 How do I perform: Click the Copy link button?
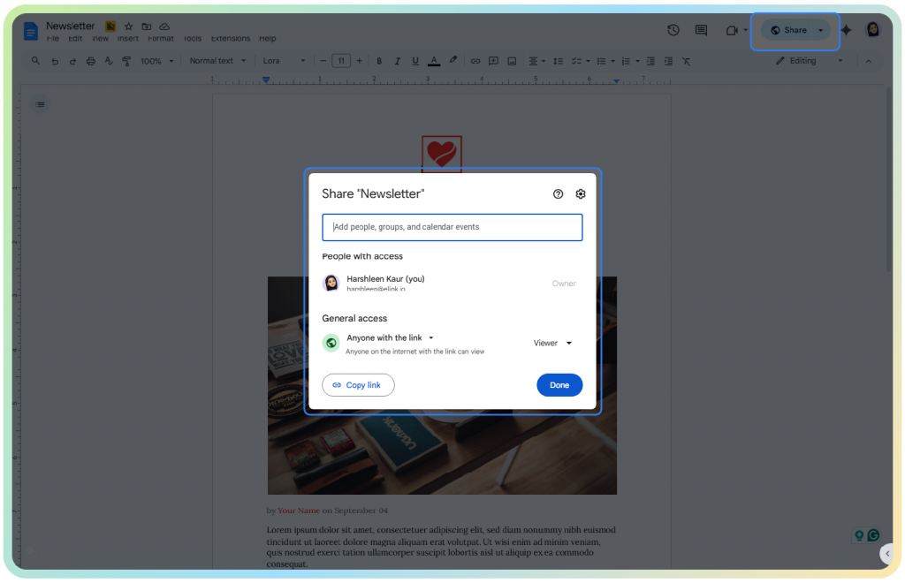358,385
